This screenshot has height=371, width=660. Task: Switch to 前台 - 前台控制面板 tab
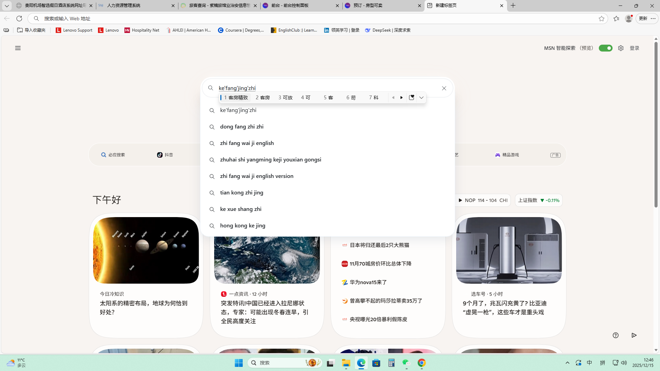pos(289,5)
